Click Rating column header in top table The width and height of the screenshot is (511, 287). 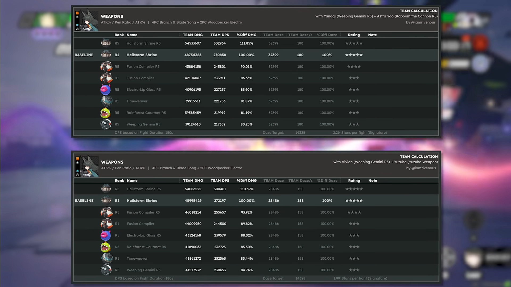point(354,35)
